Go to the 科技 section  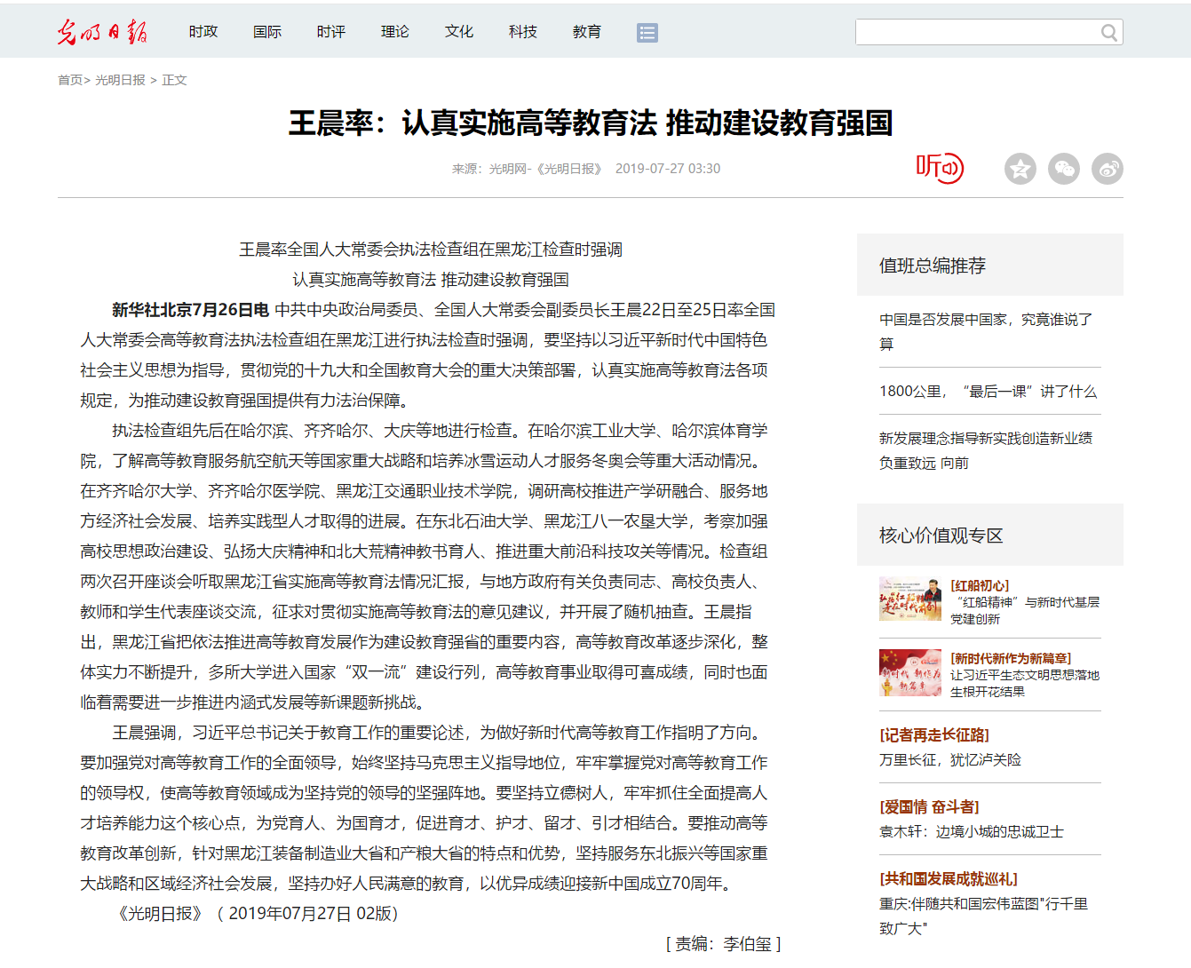[x=523, y=32]
